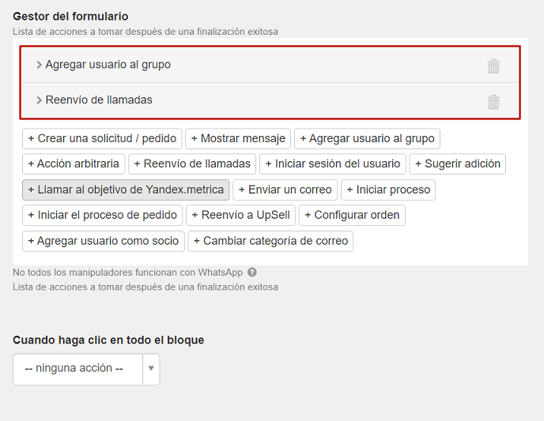Viewport: 544px width, 421px height.
Task: Add Iniciar el proceso de pedido
Action: pyautogui.click(x=102, y=215)
